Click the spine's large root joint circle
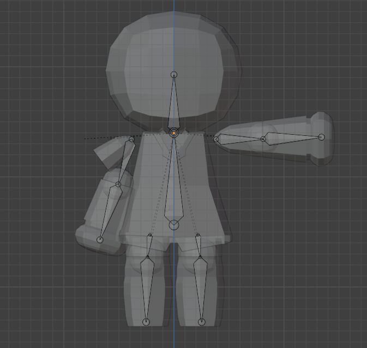The image size is (367, 348). (174, 225)
